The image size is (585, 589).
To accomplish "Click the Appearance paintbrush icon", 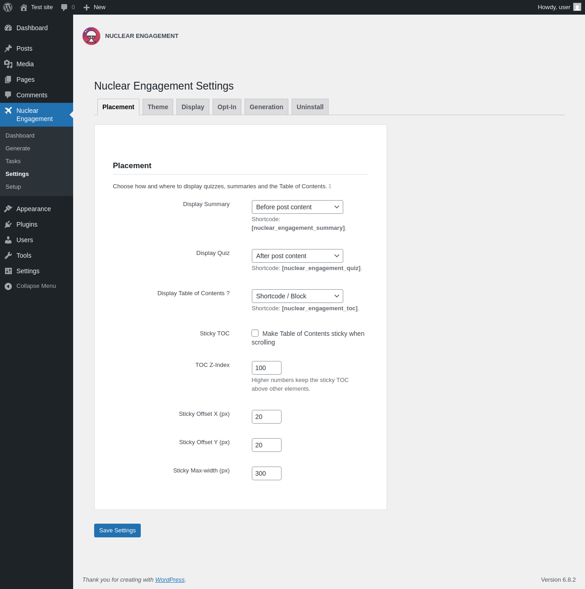I will point(8,209).
